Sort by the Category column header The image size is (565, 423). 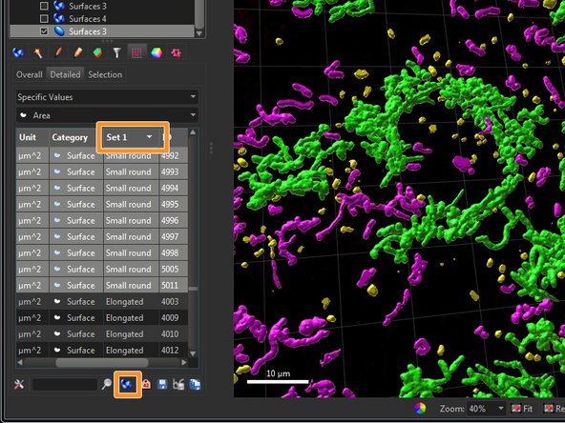pos(75,137)
